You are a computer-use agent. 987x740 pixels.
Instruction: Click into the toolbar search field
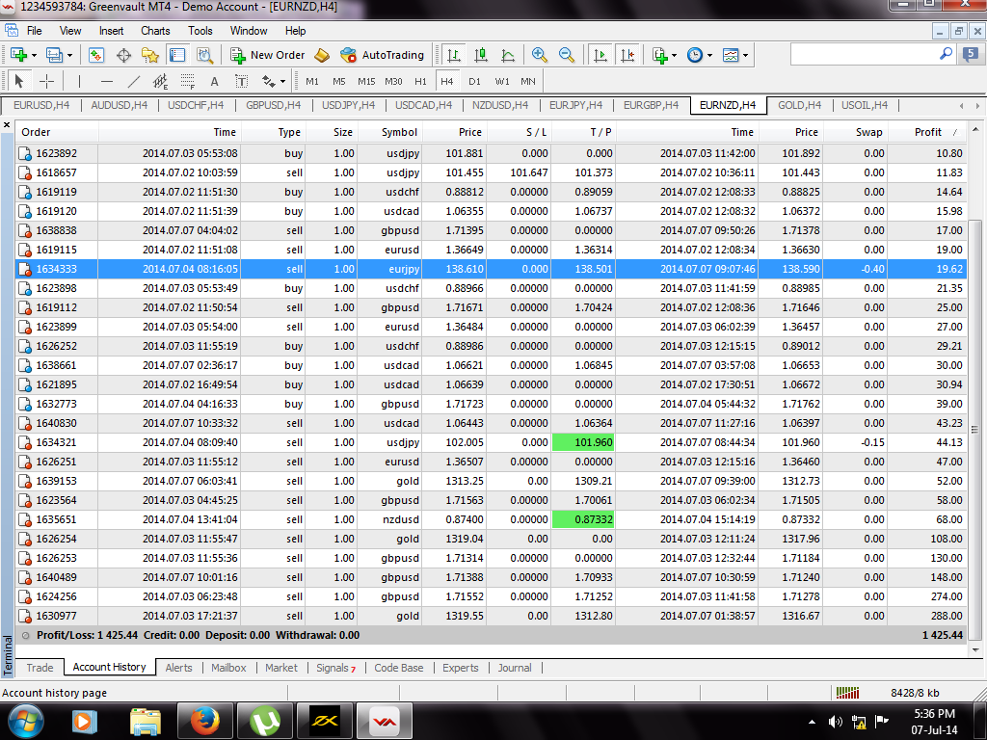tap(864, 55)
